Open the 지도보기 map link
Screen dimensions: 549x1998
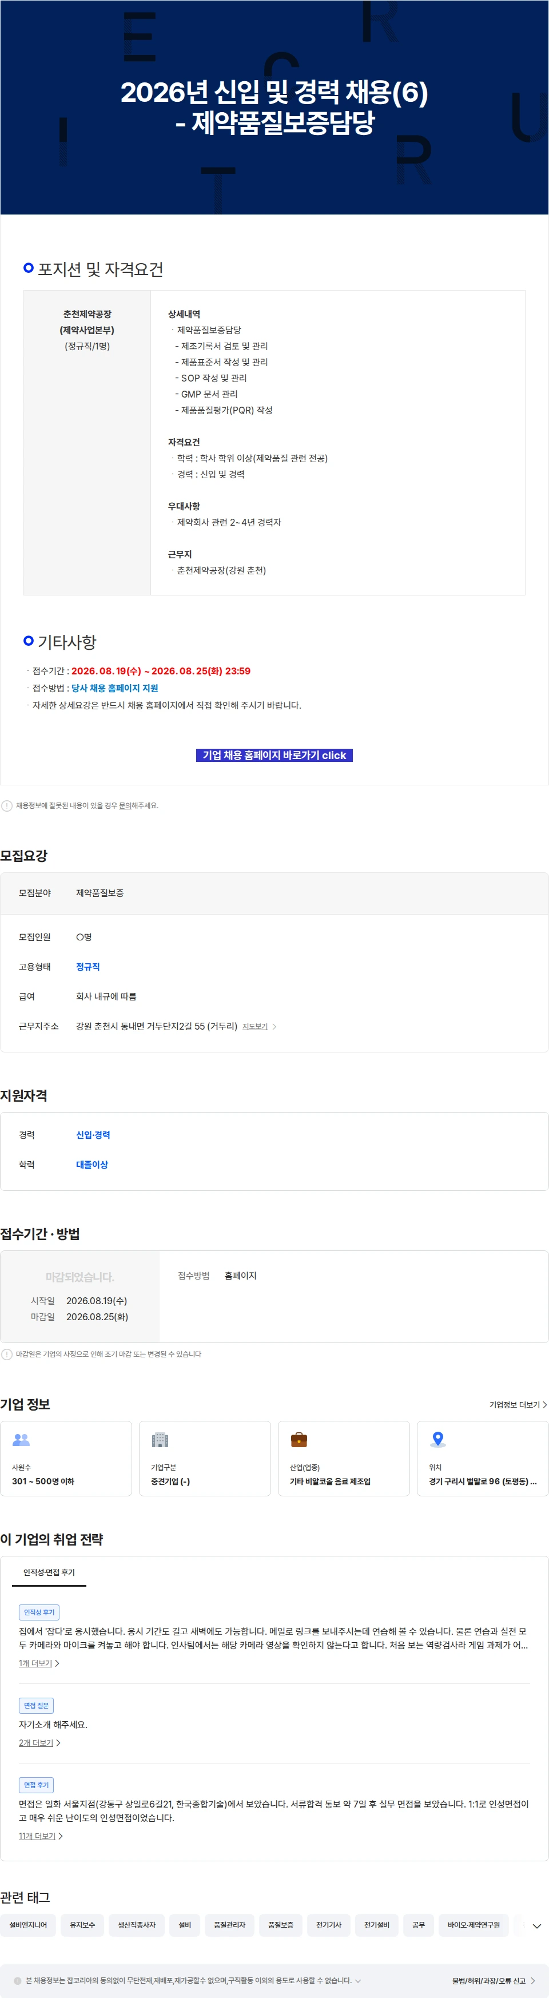pos(254,1026)
